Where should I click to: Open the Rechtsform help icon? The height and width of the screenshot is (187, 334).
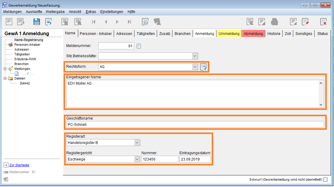point(204,67)
